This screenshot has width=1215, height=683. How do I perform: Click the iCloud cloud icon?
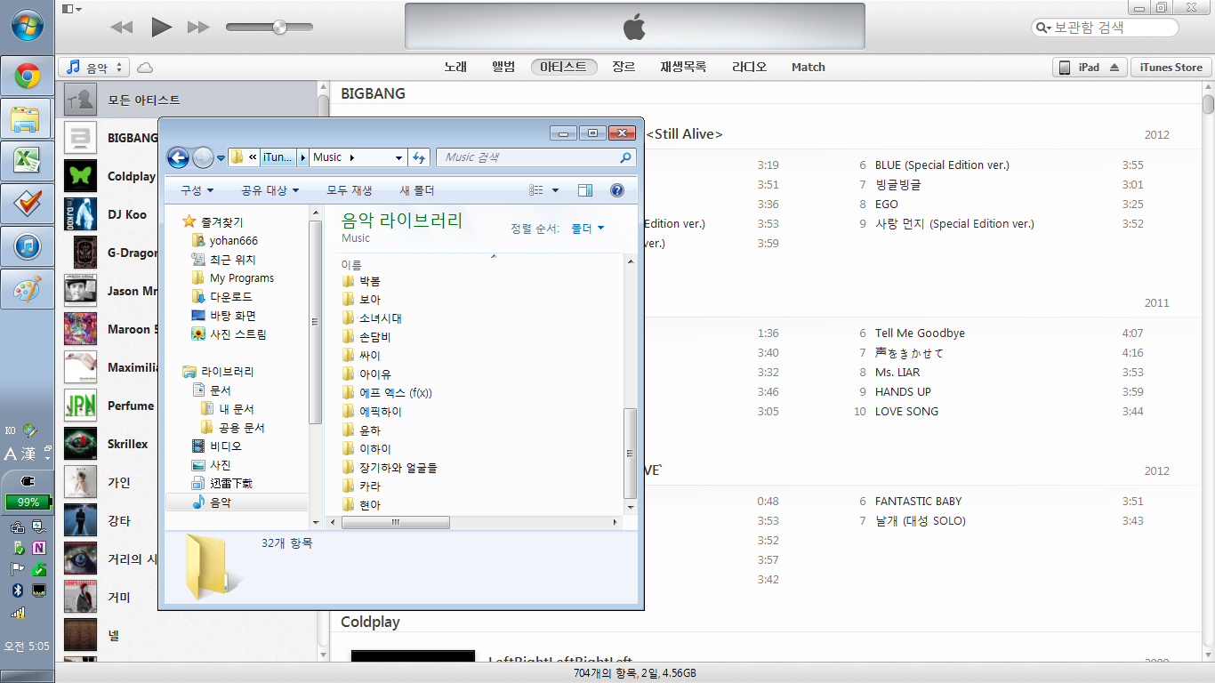pyautogui.click(x=145, y=68)
